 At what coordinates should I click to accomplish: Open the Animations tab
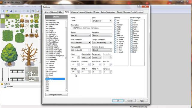[x=111, y=12]
